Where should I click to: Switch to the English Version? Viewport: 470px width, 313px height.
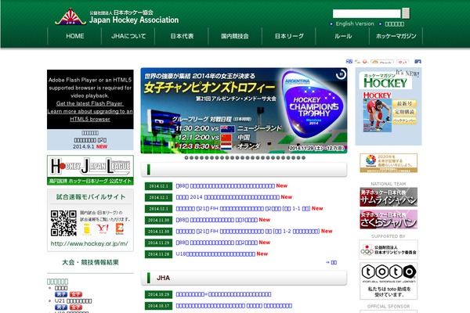coord(355,23)
